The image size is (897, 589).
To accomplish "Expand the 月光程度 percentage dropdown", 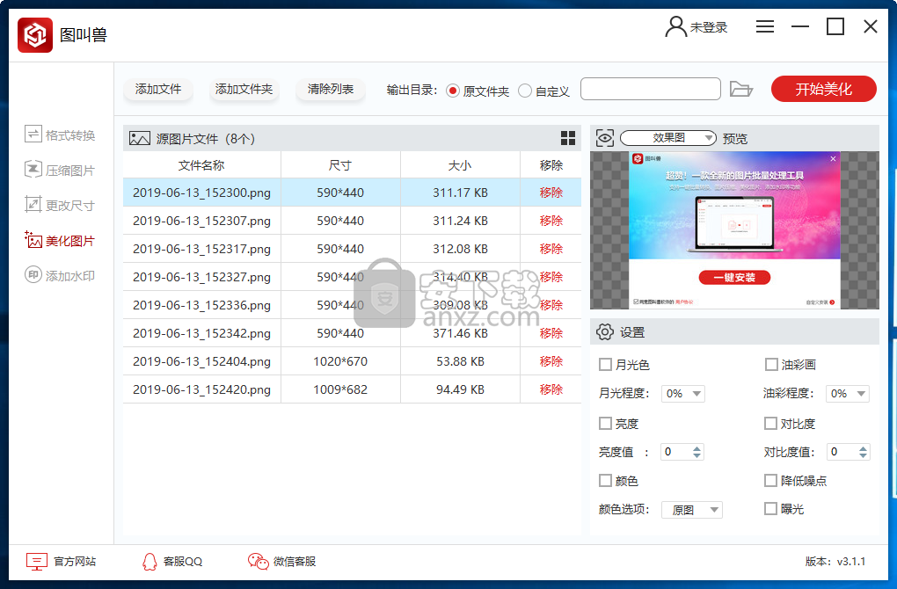I will (x=682, y=394).
